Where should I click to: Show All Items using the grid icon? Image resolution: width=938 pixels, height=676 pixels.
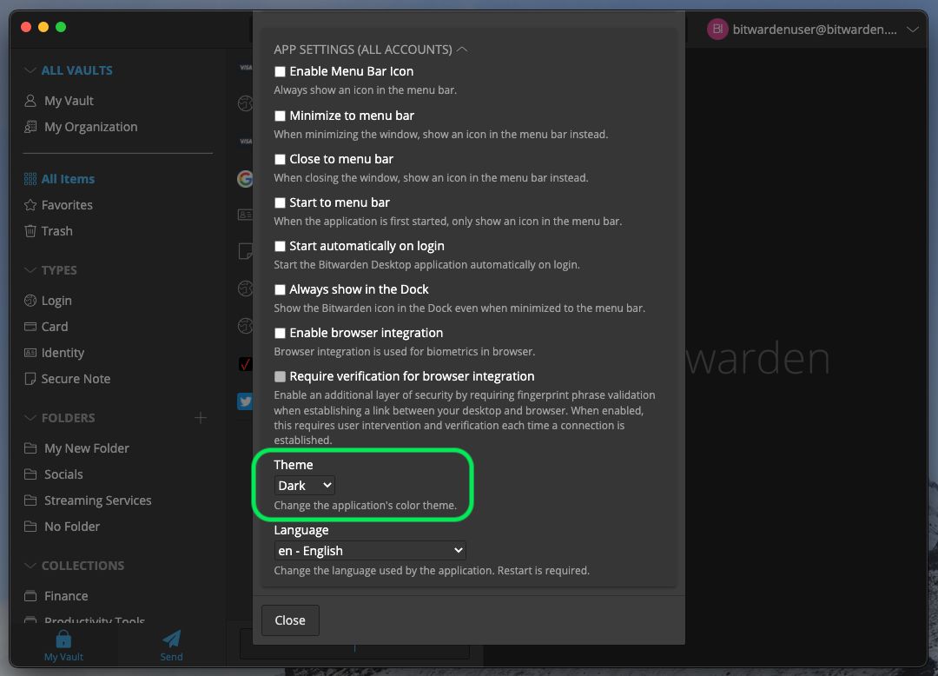click(x=30, y=179)
